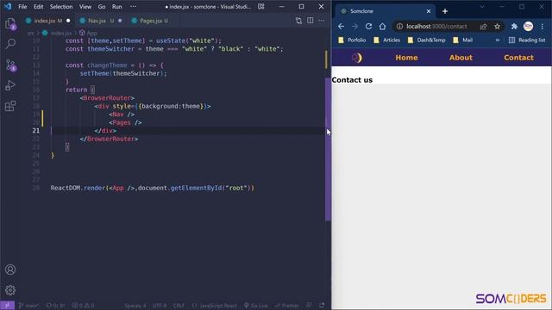Open errors and warnings in status bar
The image size is (552, 310).
(84, 306)
